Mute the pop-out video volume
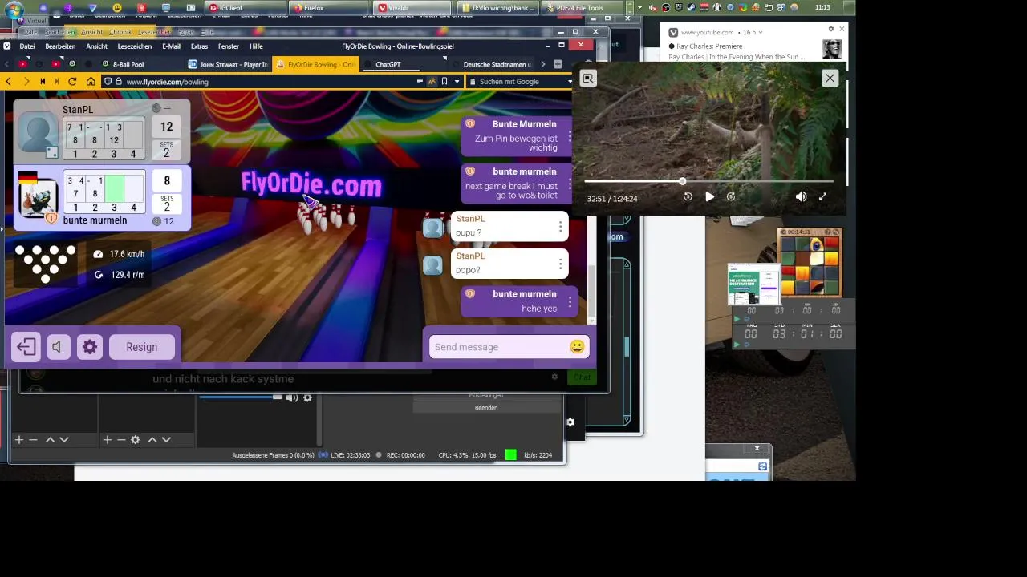Screen dimensions: 1027x577 [x=801, y=196]
